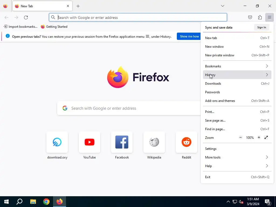Click Import bookmarks in bookmarks toolbar
The image size is (276, 207).
20,27
